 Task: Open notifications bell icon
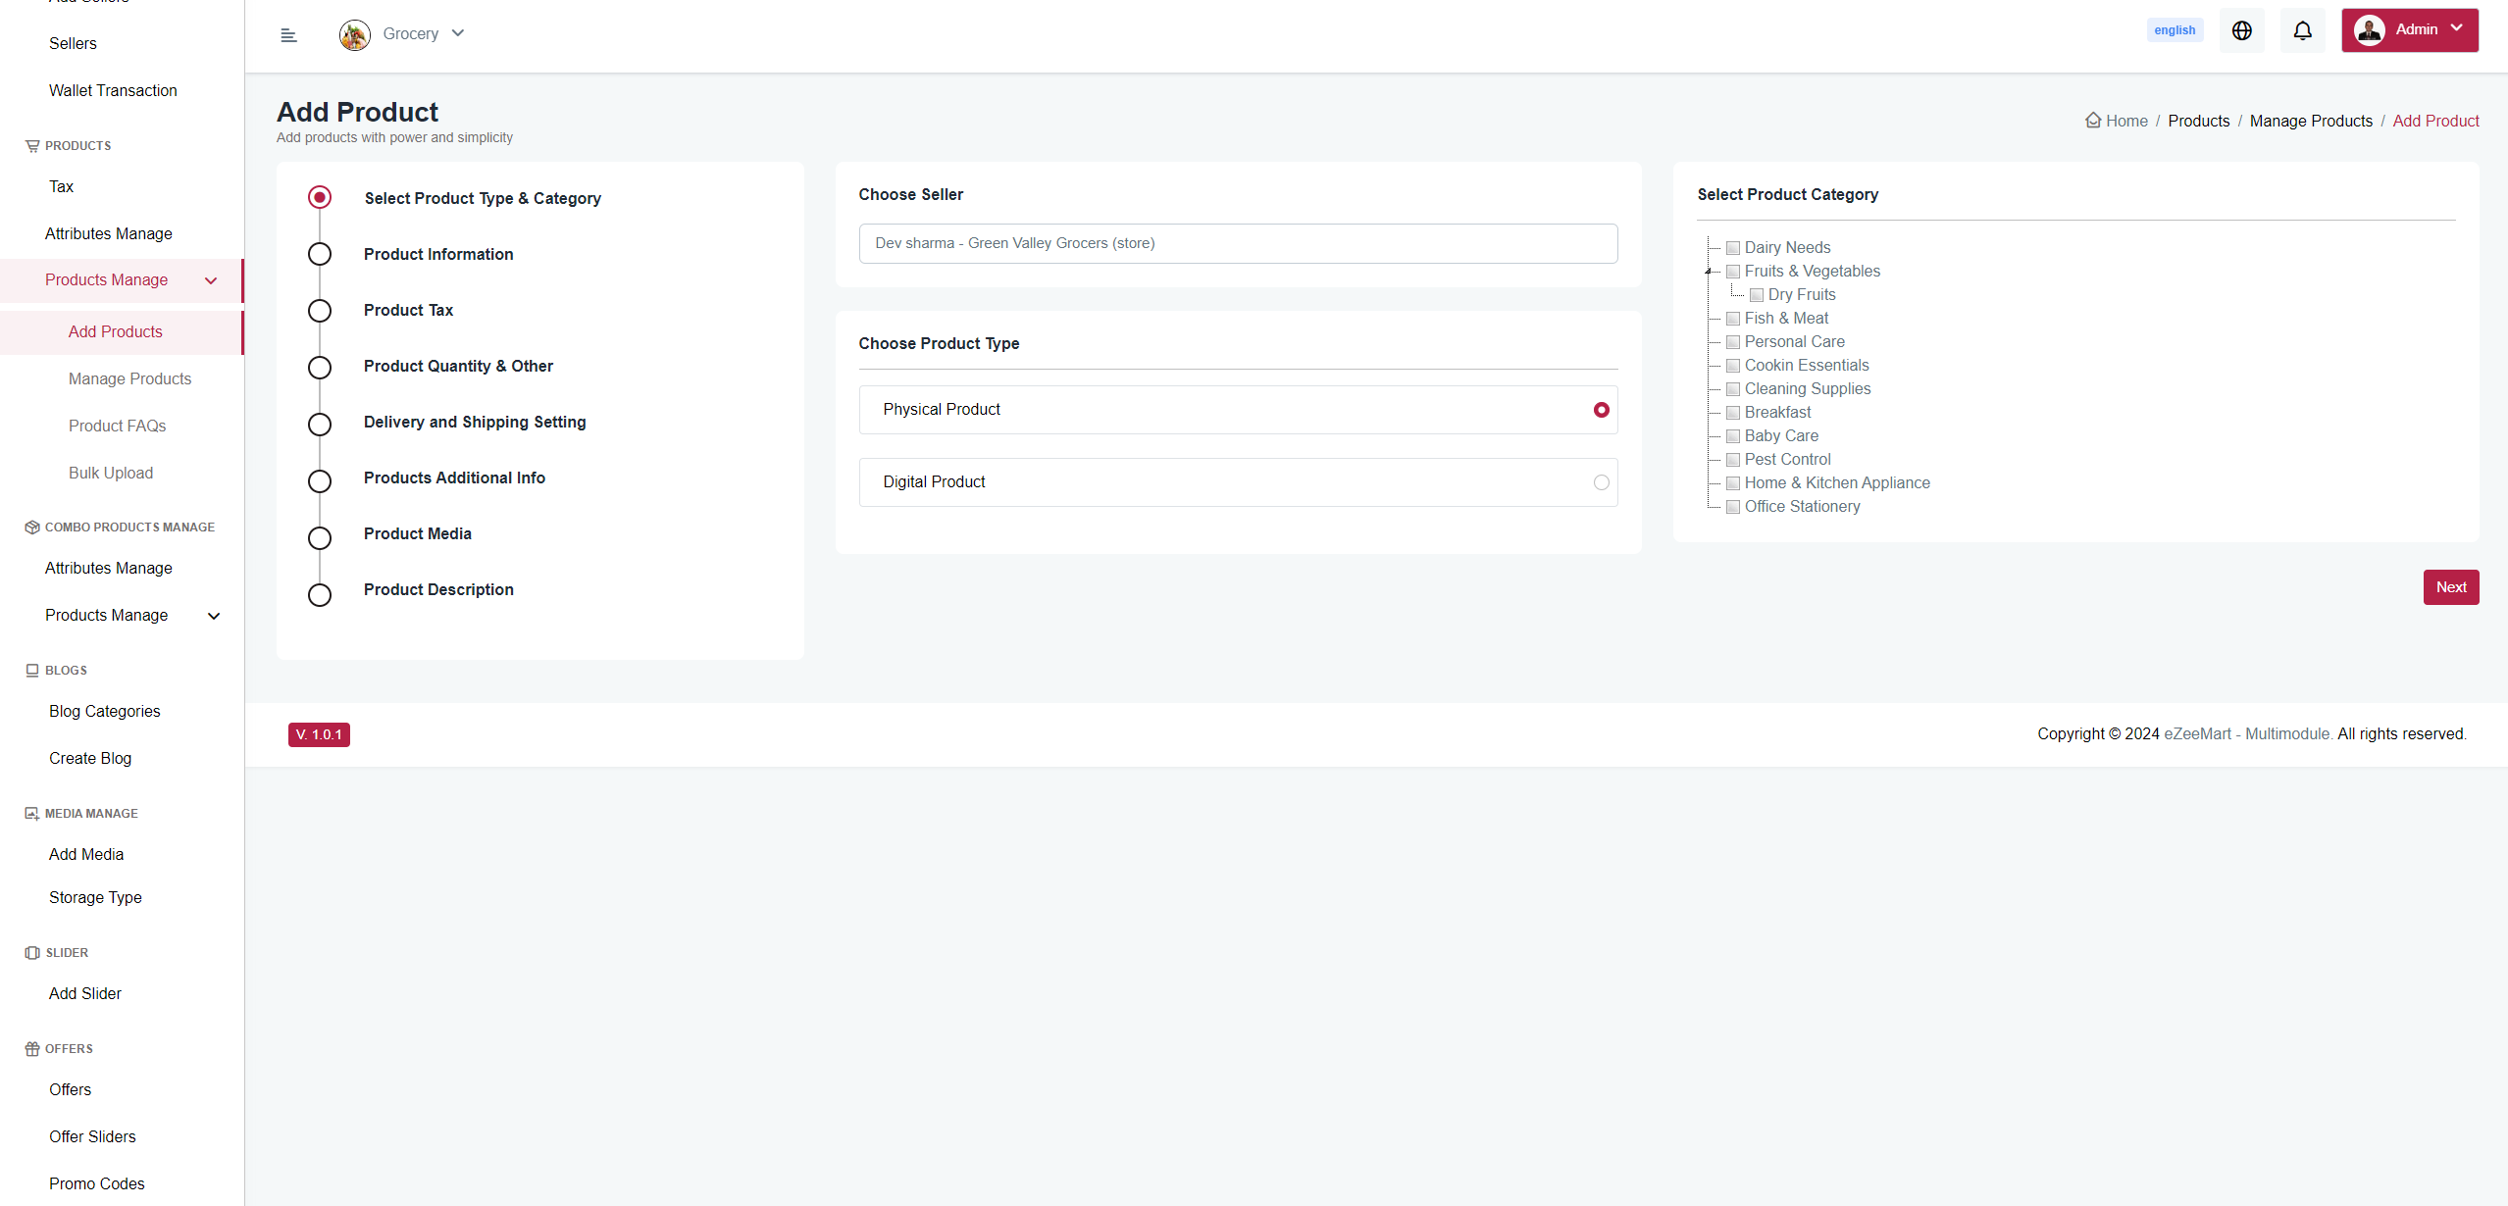click(x=2302, y=31)
